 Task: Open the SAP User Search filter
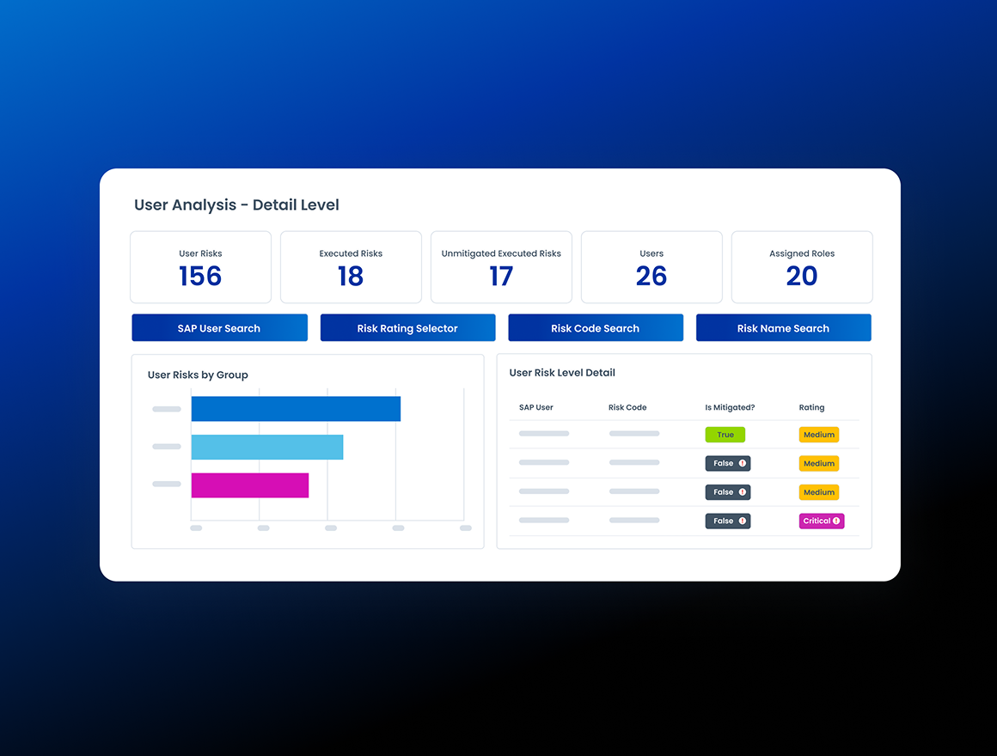(219, 328)
